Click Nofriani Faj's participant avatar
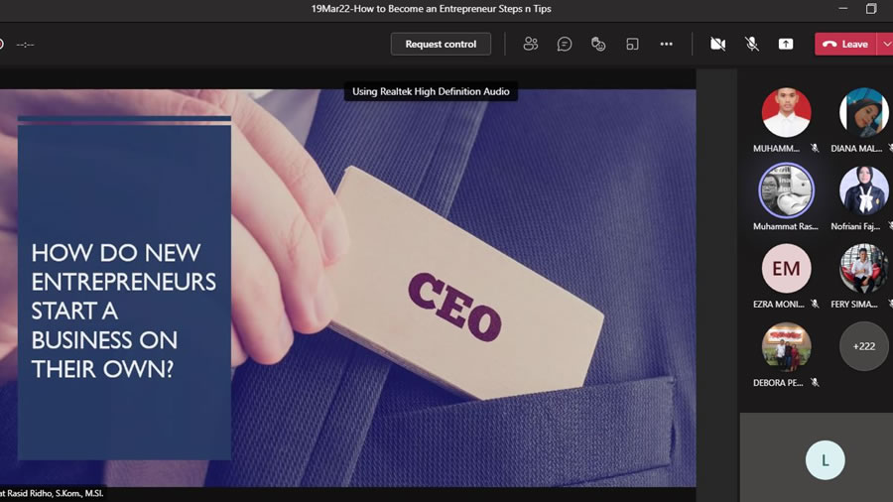Image resolution: width=893 pixels, height=502 pixels. (x=863, y=190)
